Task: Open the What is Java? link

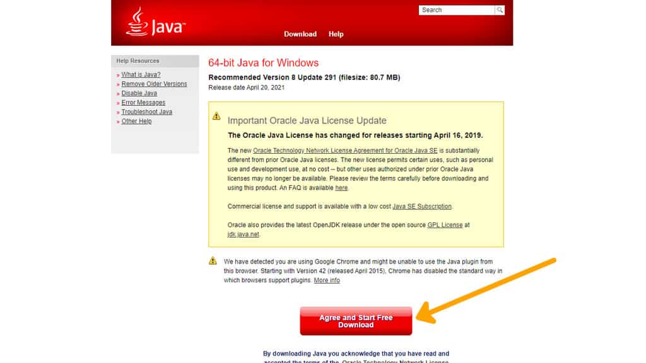Action: click(x=141, y=74)
